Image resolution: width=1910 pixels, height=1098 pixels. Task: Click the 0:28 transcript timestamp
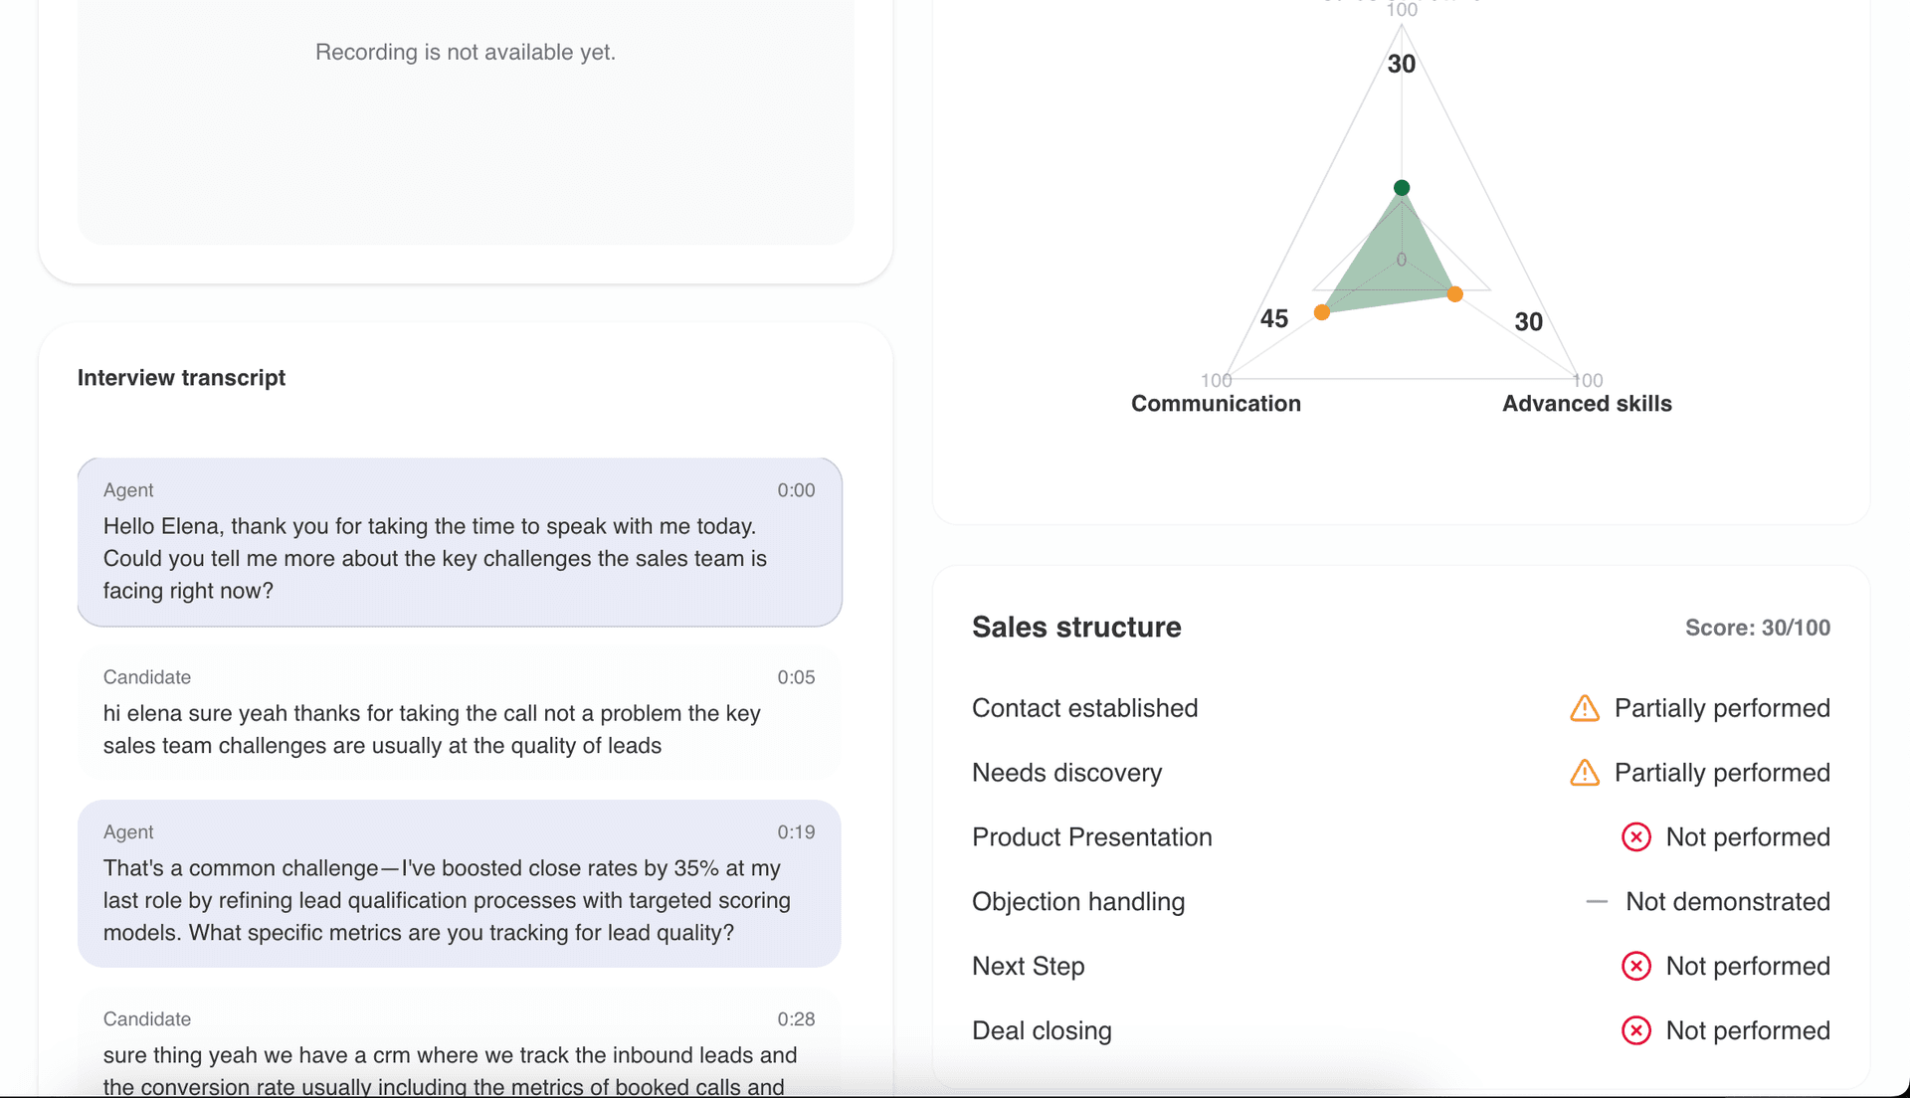(x=796, y=1019)
